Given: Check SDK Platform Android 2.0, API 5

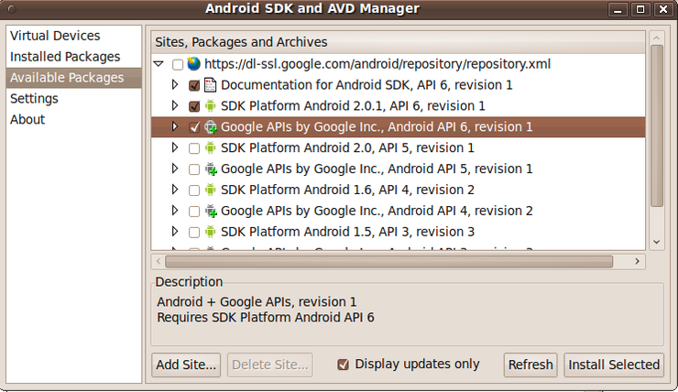Looking at the screenshot, I should [194, 148].
